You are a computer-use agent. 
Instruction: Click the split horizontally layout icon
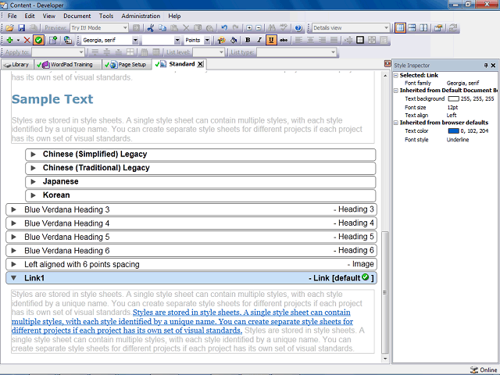[x=412, y=28]
